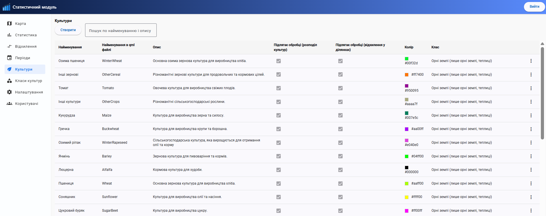The height and width of the screenshot is (216, 546).
Task: Click the Статистичний модуль logo icon
Action: click(6, 7)
